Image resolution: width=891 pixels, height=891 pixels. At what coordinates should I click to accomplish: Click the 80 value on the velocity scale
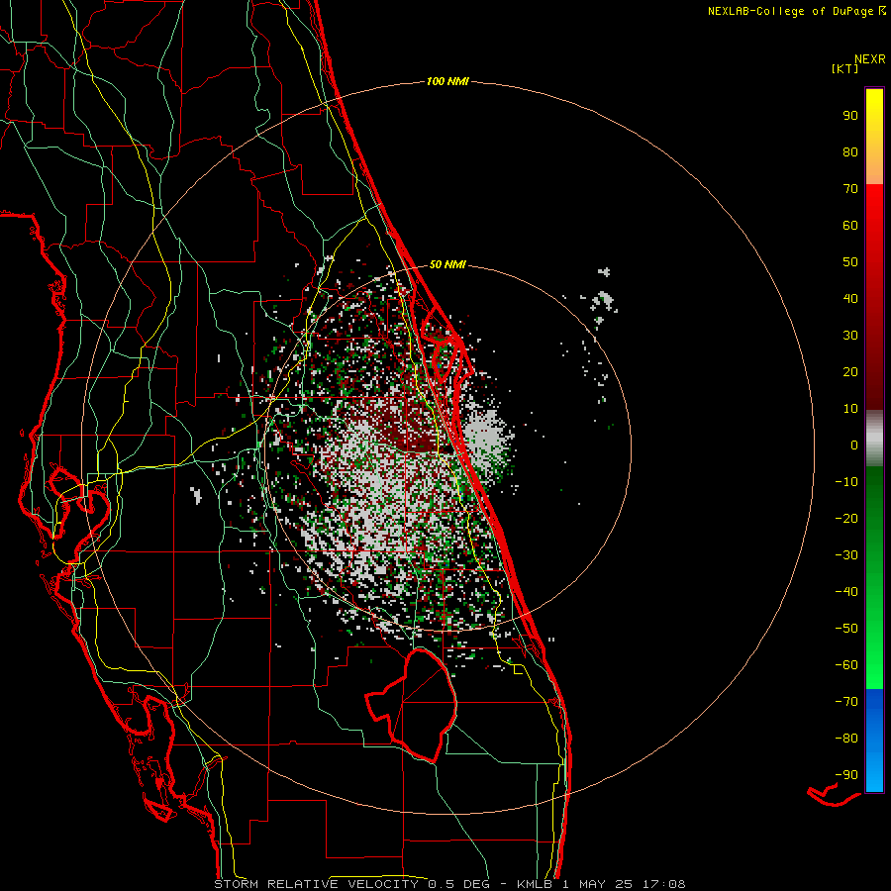[x=850, y=151]
